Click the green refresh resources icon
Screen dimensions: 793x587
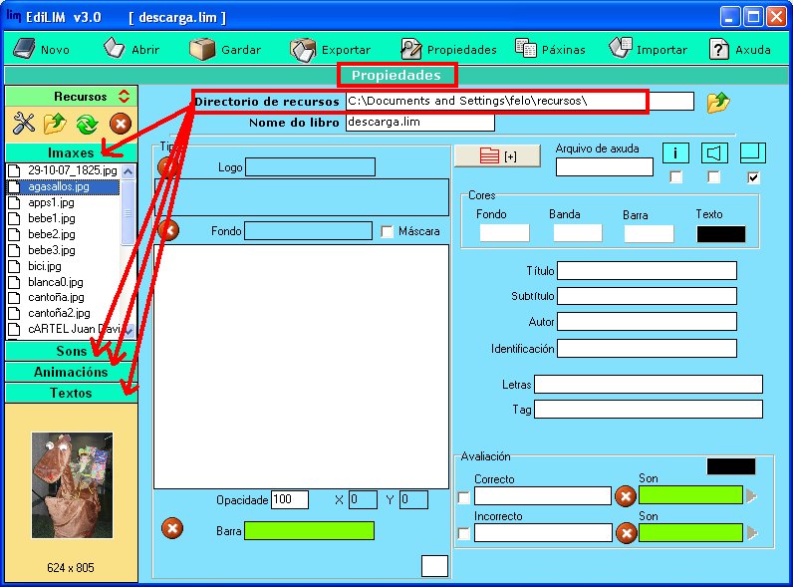(86, 124)
